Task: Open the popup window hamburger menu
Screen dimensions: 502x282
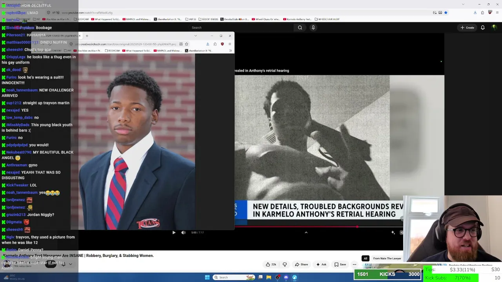Action: 230,44
